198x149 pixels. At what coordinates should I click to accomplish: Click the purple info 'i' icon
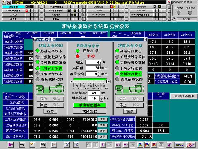[x=169, y=145]
